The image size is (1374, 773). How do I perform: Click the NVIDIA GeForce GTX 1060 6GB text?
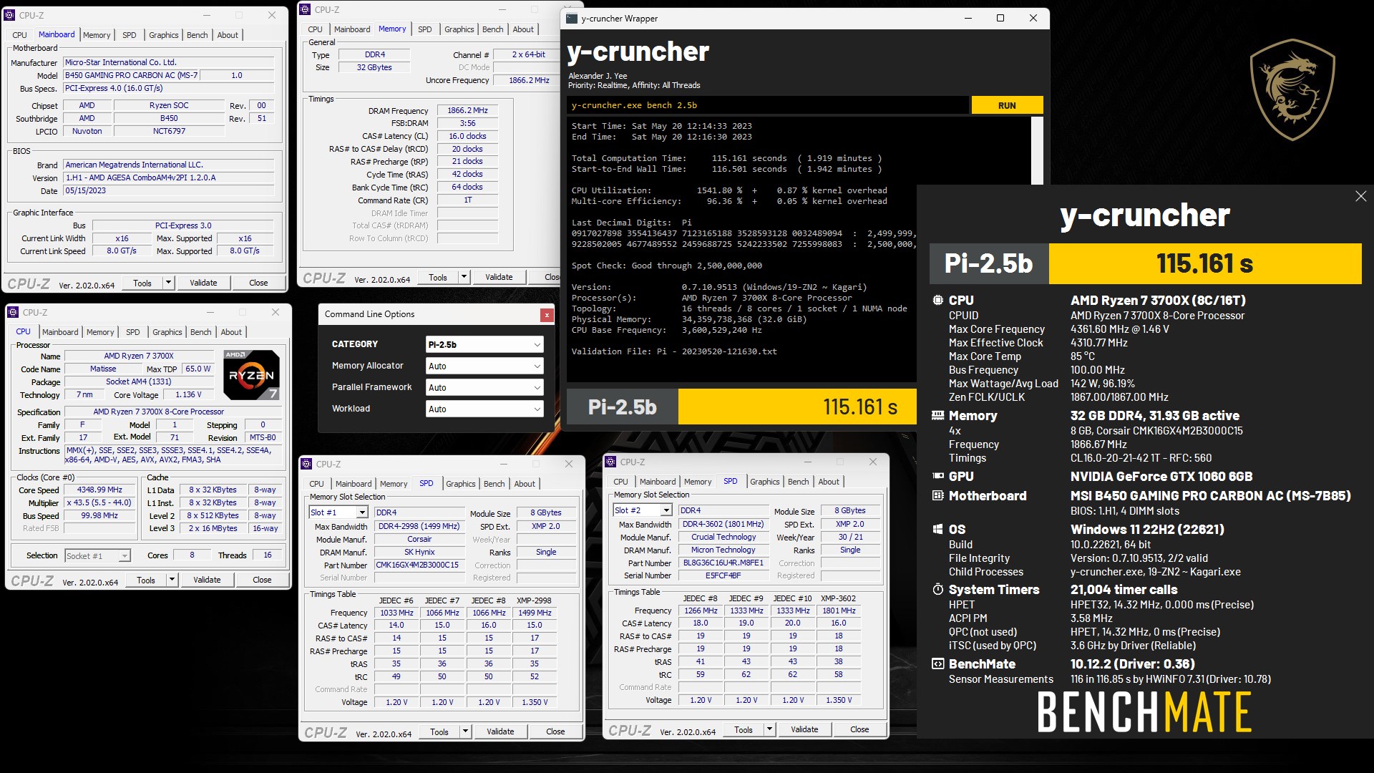(1161, 477)
